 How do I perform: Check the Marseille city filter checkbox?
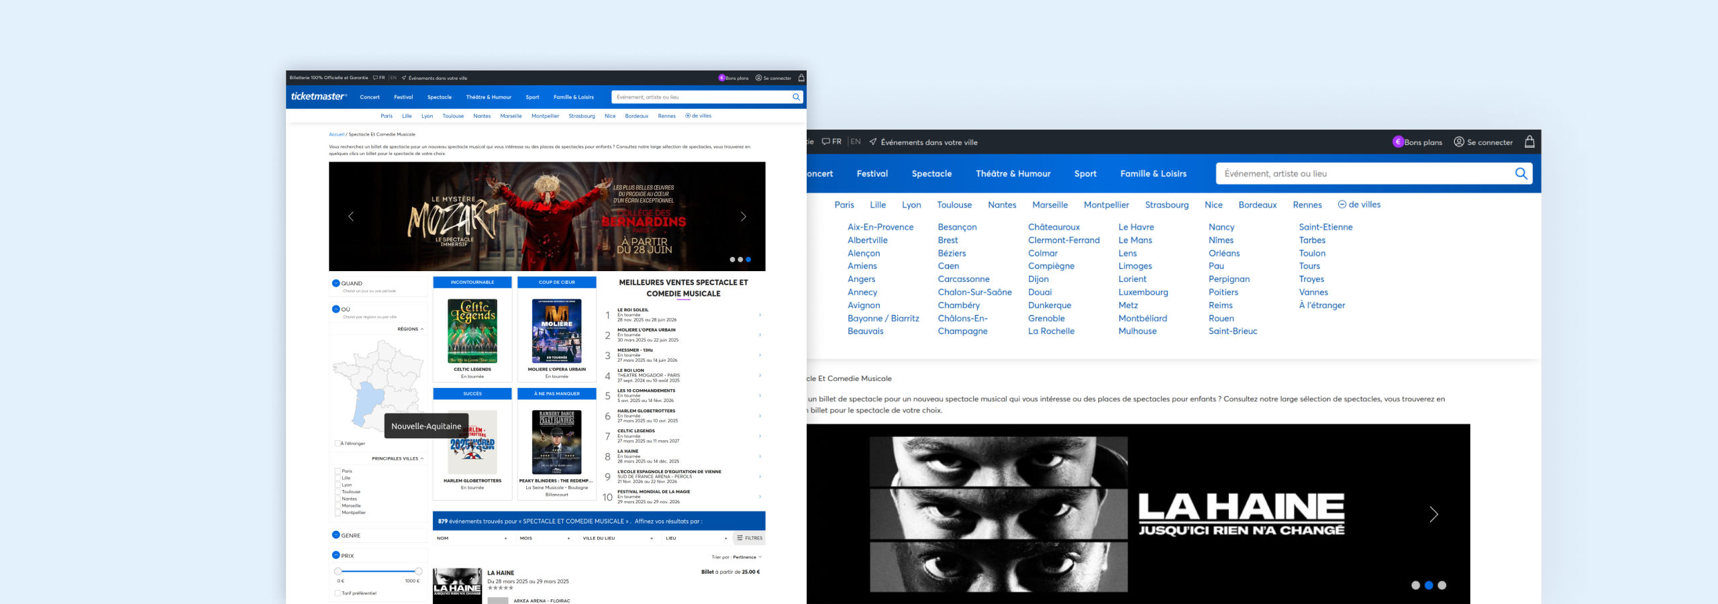point(338,505)
